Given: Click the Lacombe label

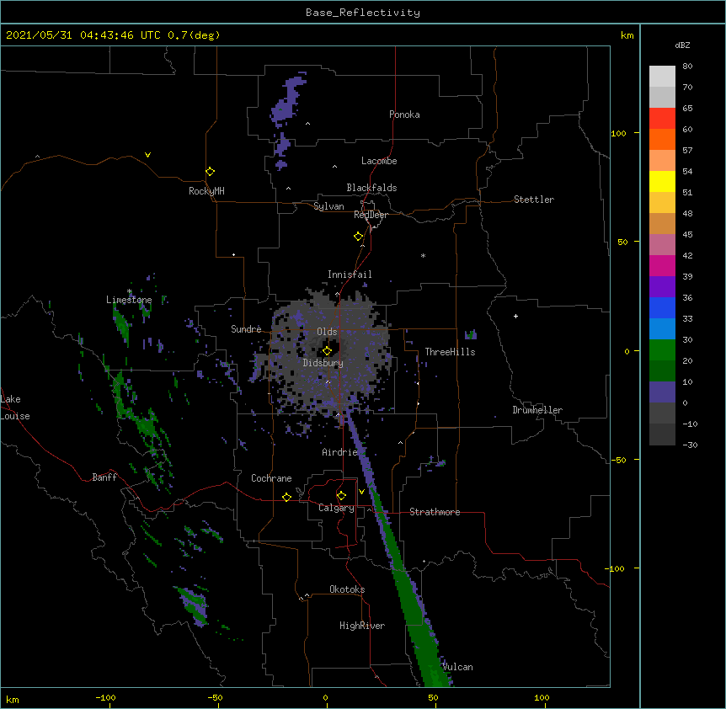Looking at the screenshot, I should point(379,161).
